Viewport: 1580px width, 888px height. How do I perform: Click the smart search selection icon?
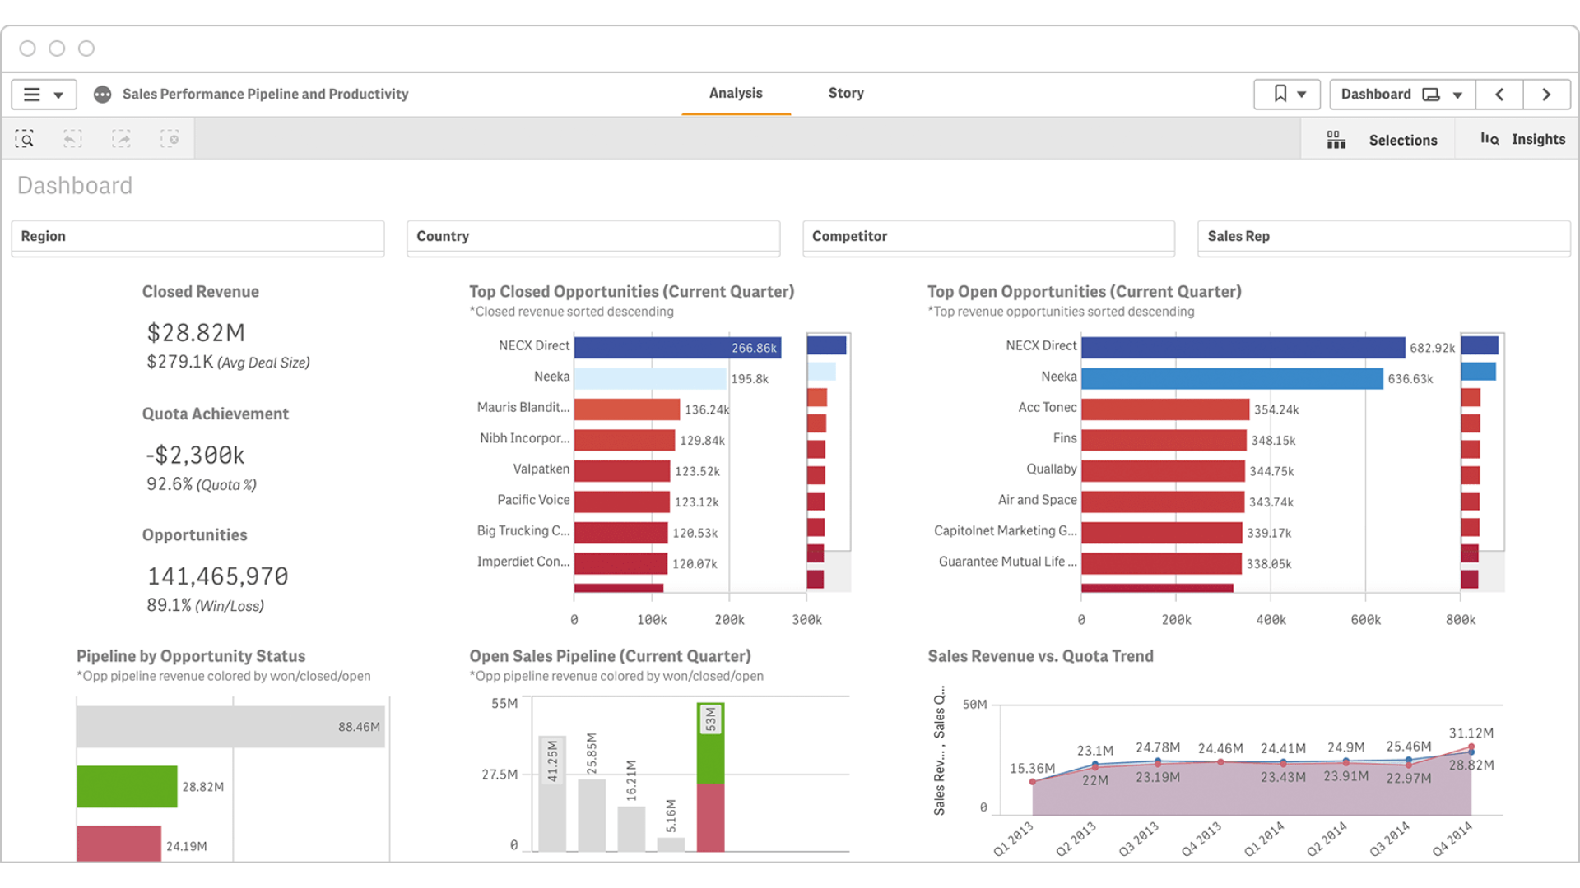(25, 139)
